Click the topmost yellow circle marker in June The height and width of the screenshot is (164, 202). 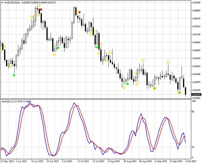click(39, 5)
